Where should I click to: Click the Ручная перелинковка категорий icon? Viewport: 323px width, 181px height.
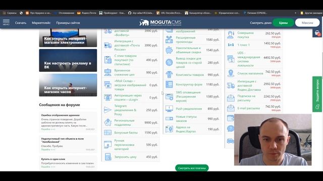click(107, 145)
